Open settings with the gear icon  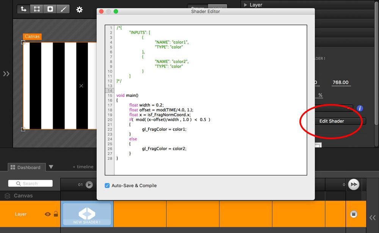(80, 9)
